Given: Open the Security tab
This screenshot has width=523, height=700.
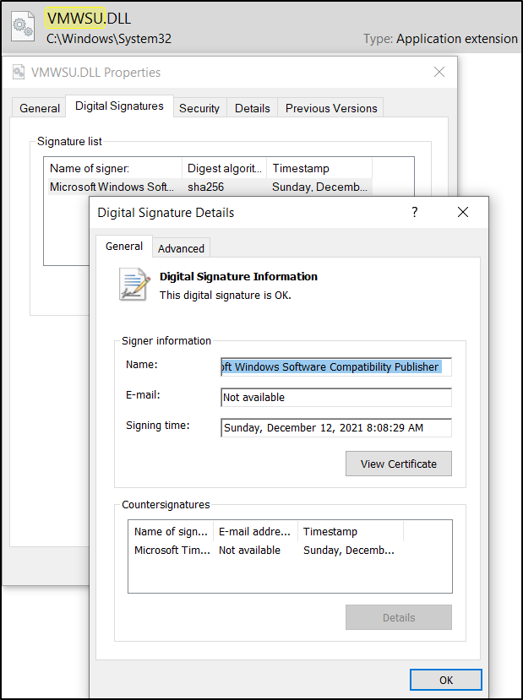Looking at the screenshot, I should [x=199, y=108].
